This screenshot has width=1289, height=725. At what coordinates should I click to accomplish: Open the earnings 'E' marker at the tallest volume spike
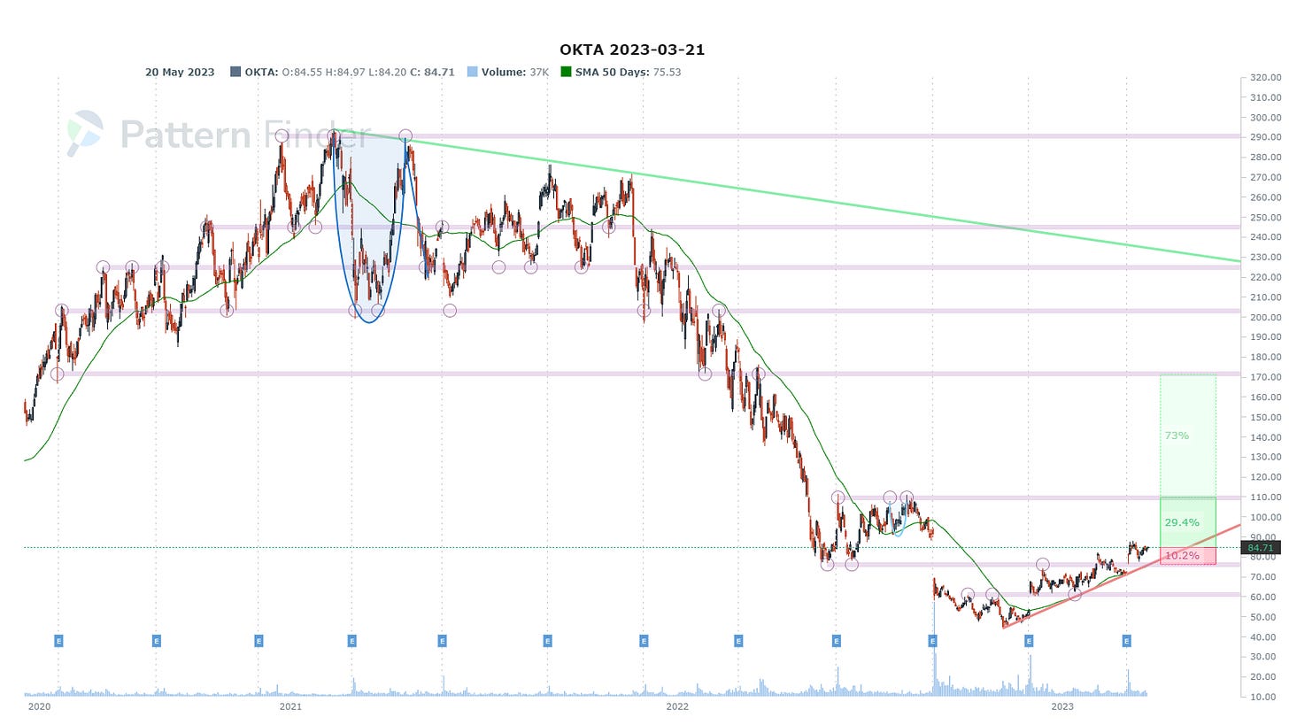(932, 640)
